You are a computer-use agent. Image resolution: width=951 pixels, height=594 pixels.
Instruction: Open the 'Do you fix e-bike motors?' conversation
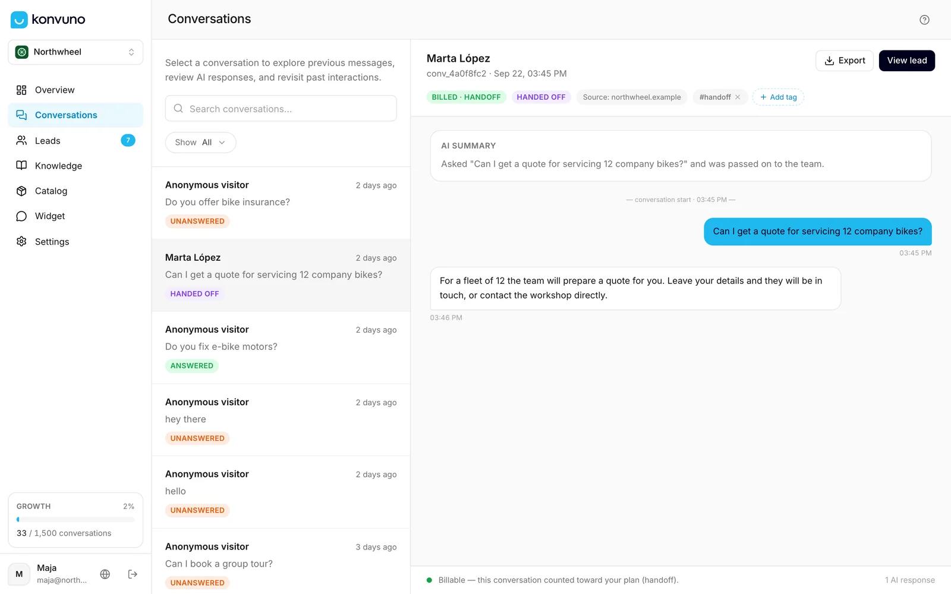tap(281, 347)
